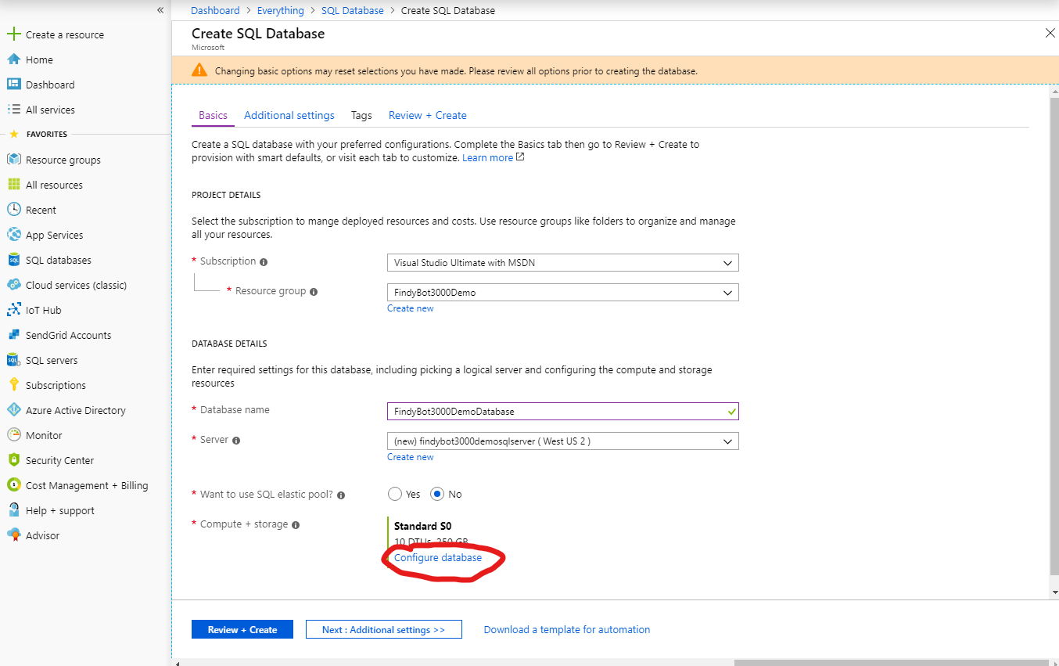
Task: Open the Cloud services (classic) icon
Action: 13,285
